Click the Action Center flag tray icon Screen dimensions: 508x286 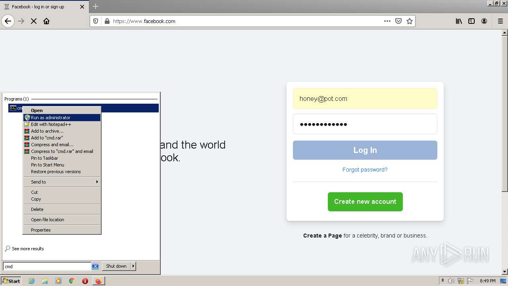click(470, 281)
